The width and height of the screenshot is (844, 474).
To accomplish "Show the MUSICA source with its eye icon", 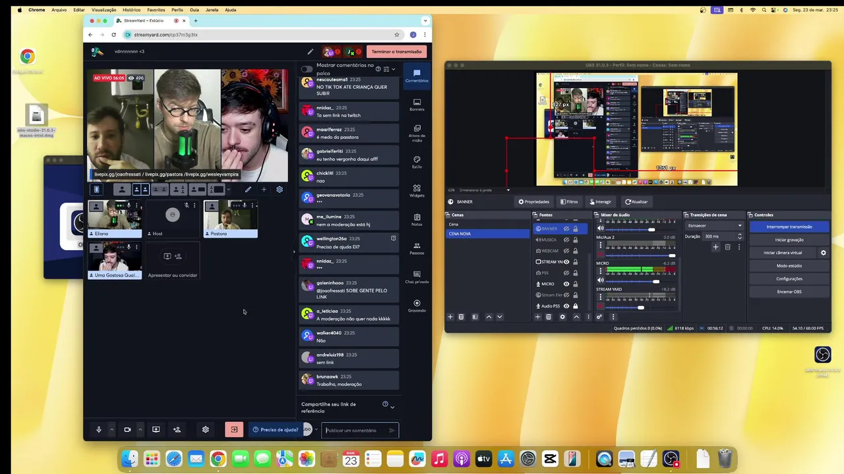I will coord(566,240).
